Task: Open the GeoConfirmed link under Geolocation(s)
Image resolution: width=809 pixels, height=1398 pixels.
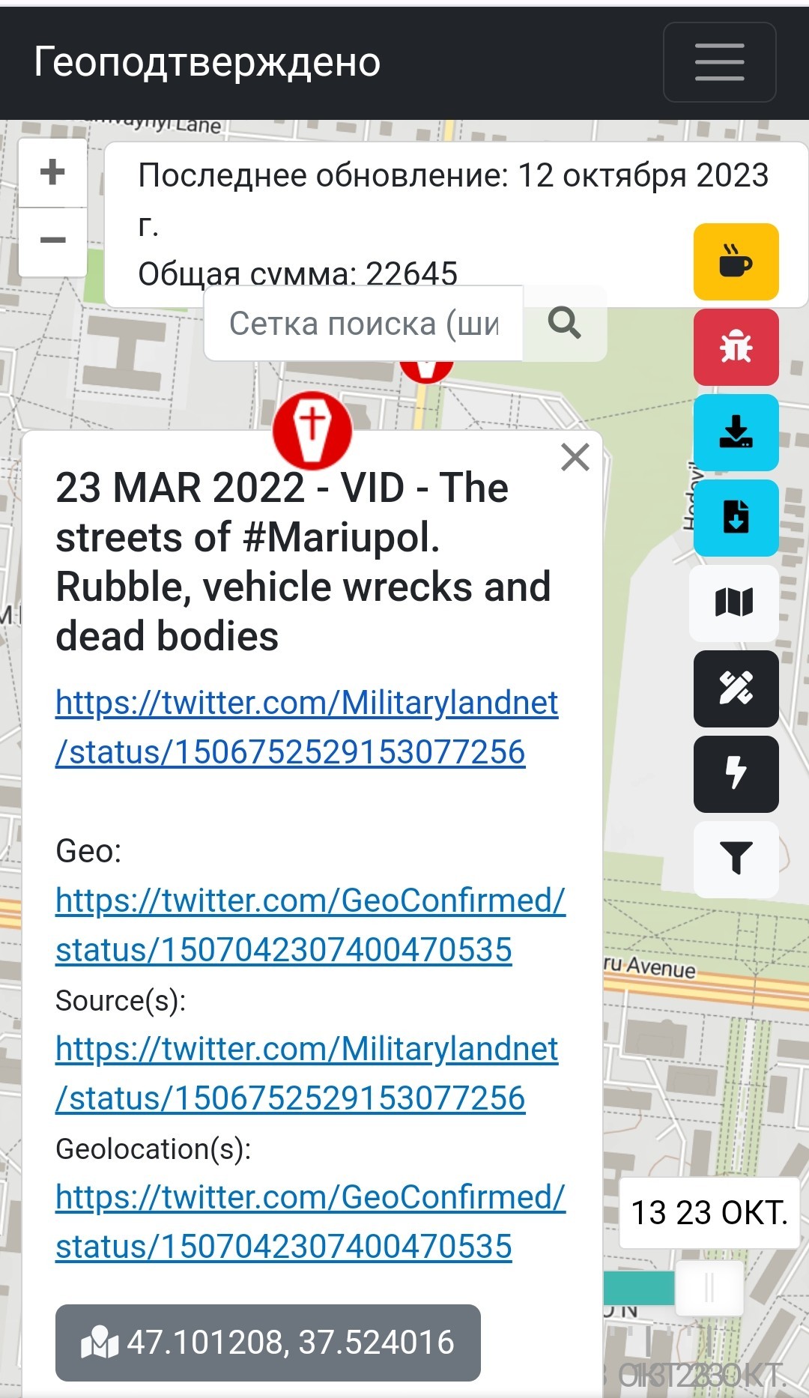Action: point(310,1222)
